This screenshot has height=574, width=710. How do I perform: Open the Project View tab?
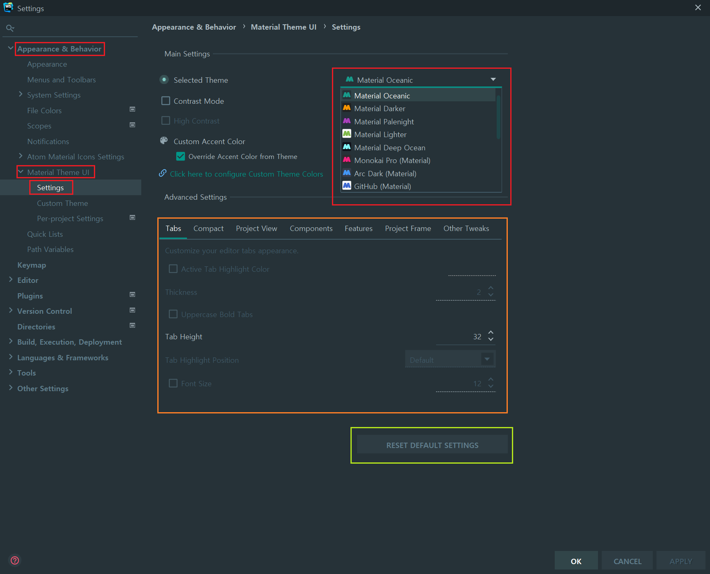(257, 229)
